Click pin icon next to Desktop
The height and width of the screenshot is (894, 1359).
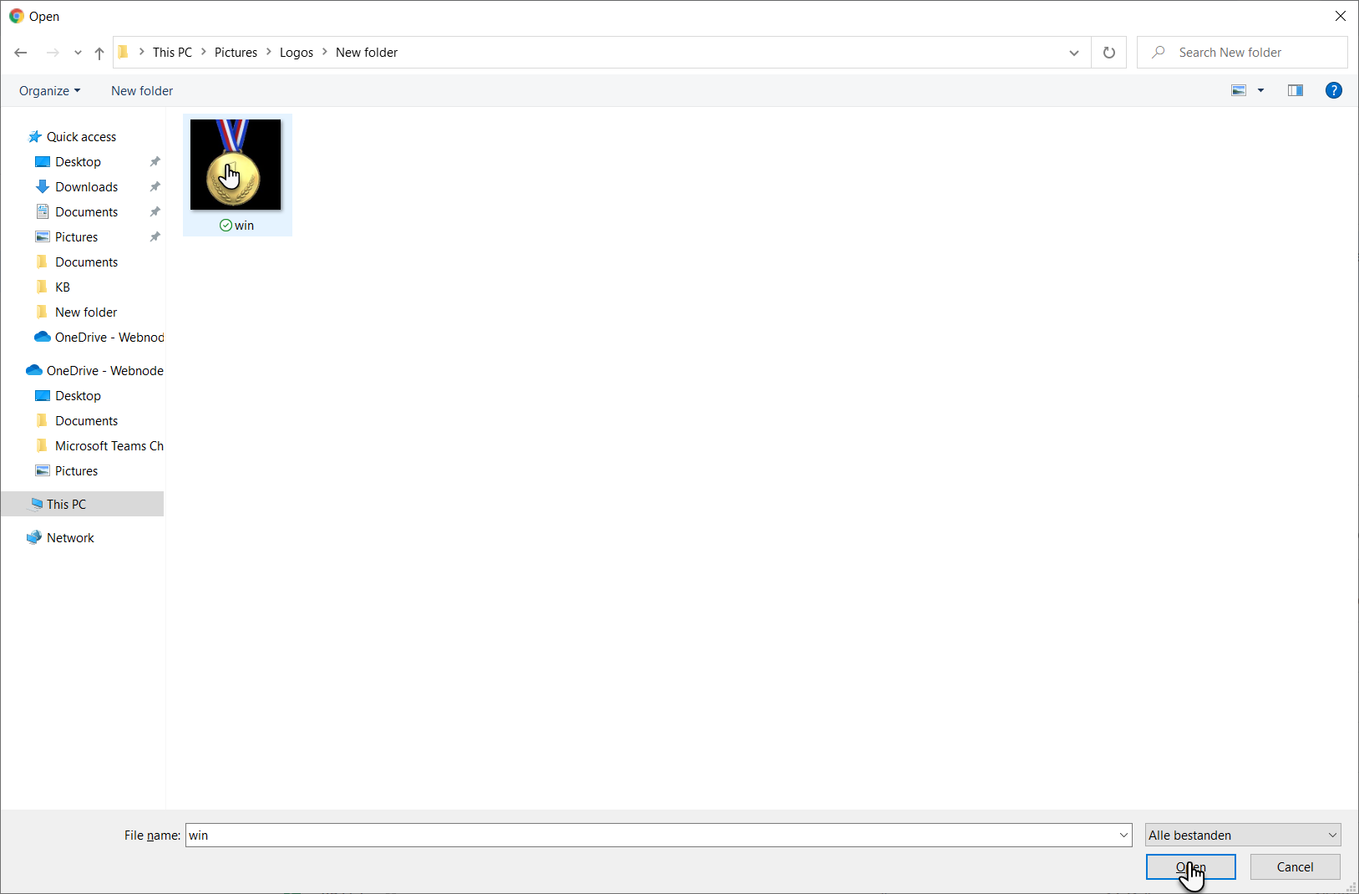click(155, 162)
